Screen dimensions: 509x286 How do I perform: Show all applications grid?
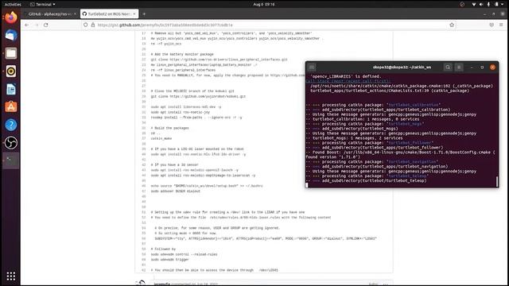(x=10, y=276)
